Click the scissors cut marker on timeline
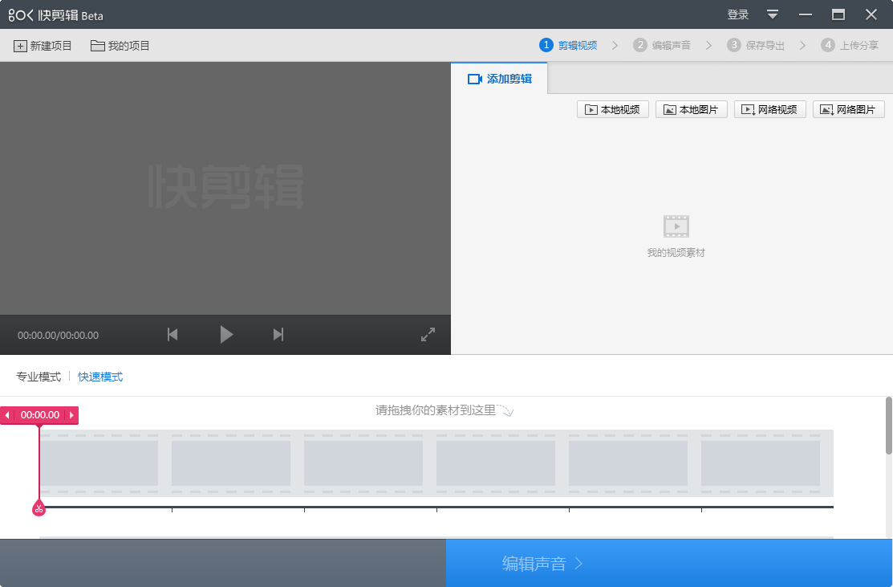The height and width of the screenshot is (587, 893). point(39,508)
